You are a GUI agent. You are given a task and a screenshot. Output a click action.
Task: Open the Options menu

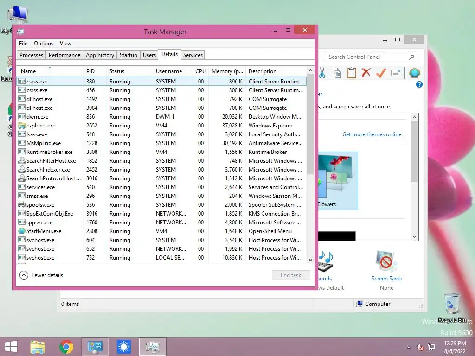[x=44, y=44]
